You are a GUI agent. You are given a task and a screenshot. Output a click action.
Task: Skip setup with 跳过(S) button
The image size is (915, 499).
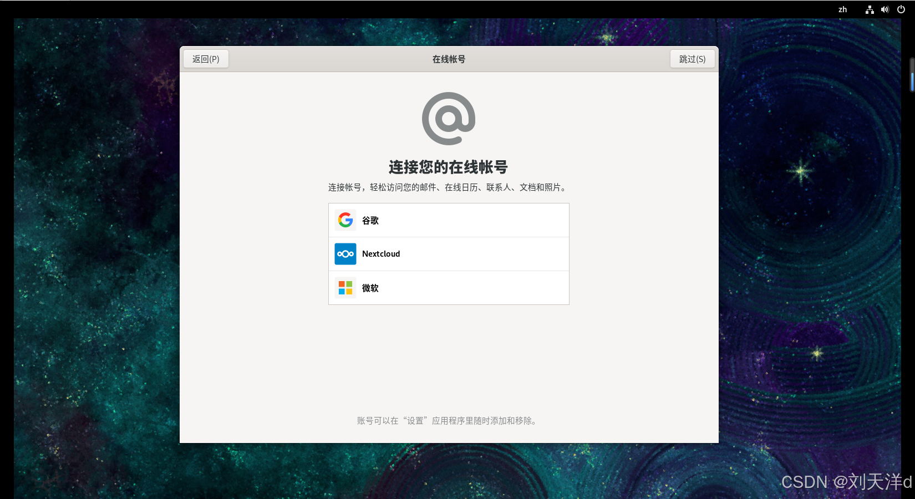pos(692,59)
